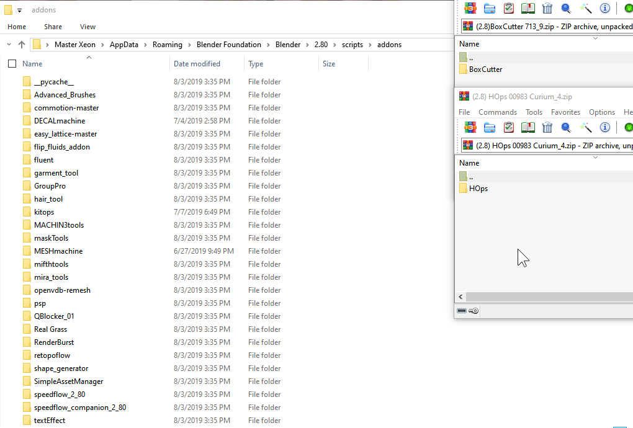Viewport: 633px width, 428px height.
Task: Click Add icon in BoxCutter WinRAR toolbar
Action: pyautogui.click(x=470, y=8)
